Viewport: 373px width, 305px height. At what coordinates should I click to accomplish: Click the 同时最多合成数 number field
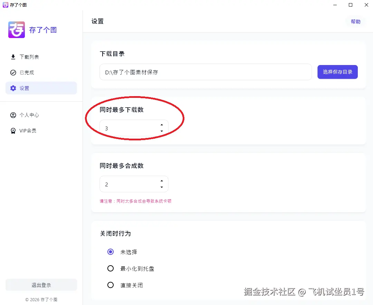134,184
